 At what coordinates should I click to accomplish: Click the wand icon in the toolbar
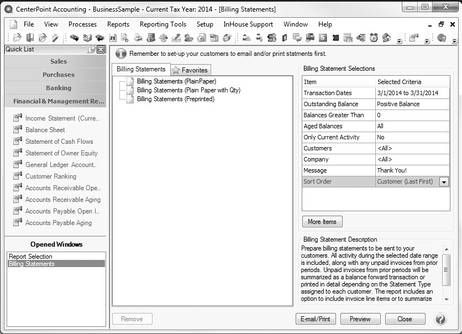pos(55,38)
